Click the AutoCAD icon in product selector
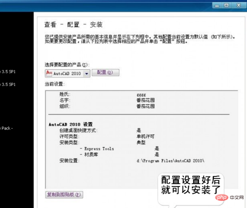Viewport: 247px width, 208px height. 49,73
